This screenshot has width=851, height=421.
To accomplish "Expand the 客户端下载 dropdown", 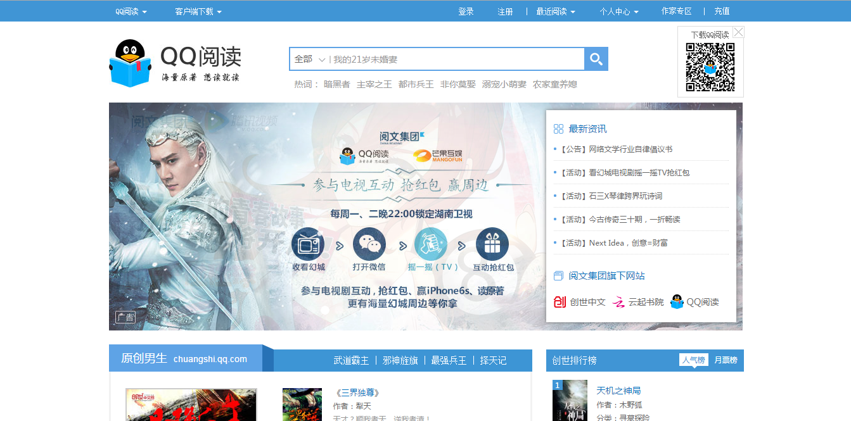I will click(x=198, y=11).
